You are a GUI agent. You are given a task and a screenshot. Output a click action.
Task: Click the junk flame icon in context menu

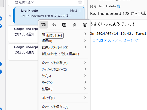click(x=74, y=25)
